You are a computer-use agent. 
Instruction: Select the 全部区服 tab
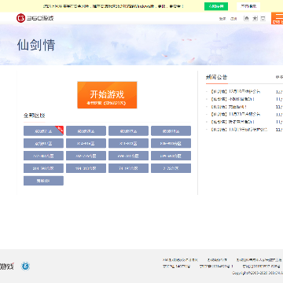[x=35, y=116]
